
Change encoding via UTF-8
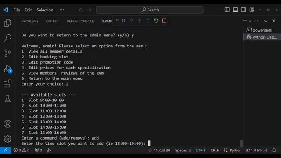[x=201, y=150]
